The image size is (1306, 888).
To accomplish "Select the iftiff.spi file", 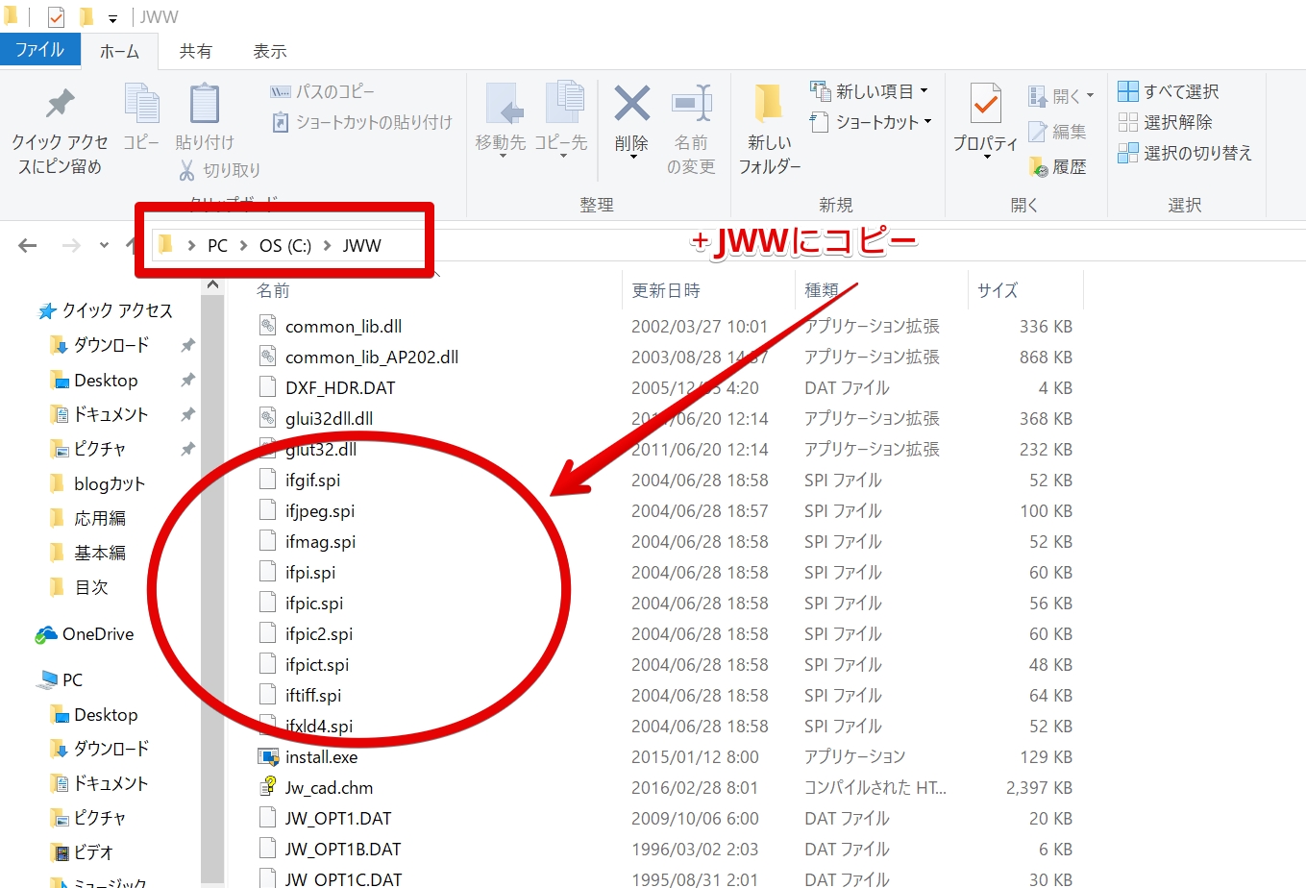I will (313, 696).
